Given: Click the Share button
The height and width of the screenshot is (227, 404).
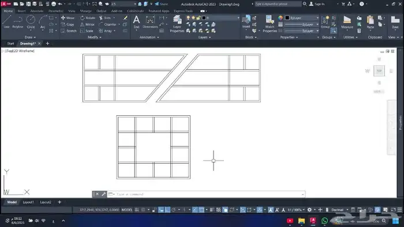Looking at the screenshot, I should point(161,4).
